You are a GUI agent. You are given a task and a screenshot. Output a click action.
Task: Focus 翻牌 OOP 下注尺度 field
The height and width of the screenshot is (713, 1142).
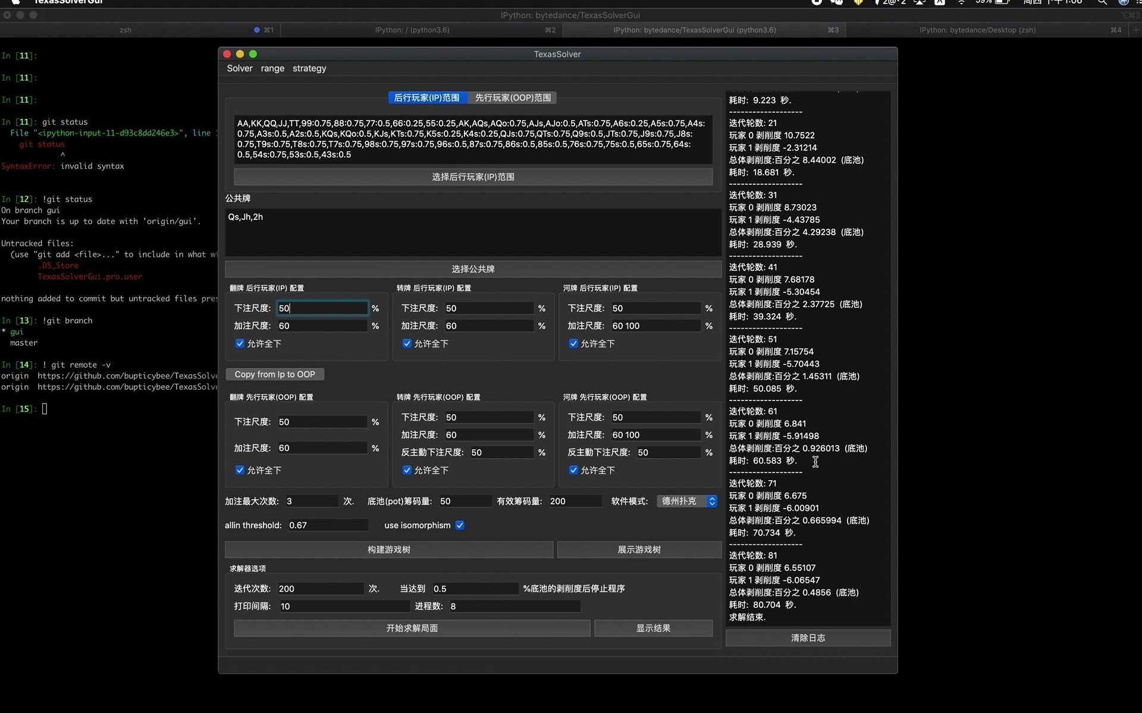point(322,422)
